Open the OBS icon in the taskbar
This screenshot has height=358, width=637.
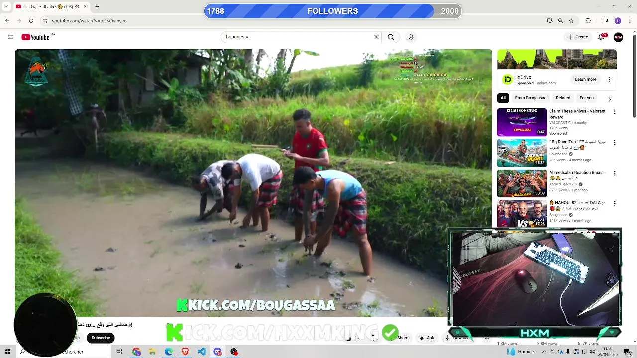234,352
